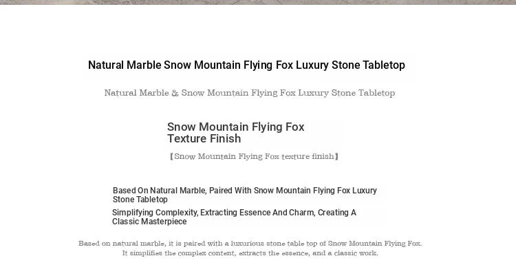This screenshot has height=278, width=516.
Task: Click 'Snow Mountain Flying Fox.' ending the gray sentence
Action: [375, 244]
